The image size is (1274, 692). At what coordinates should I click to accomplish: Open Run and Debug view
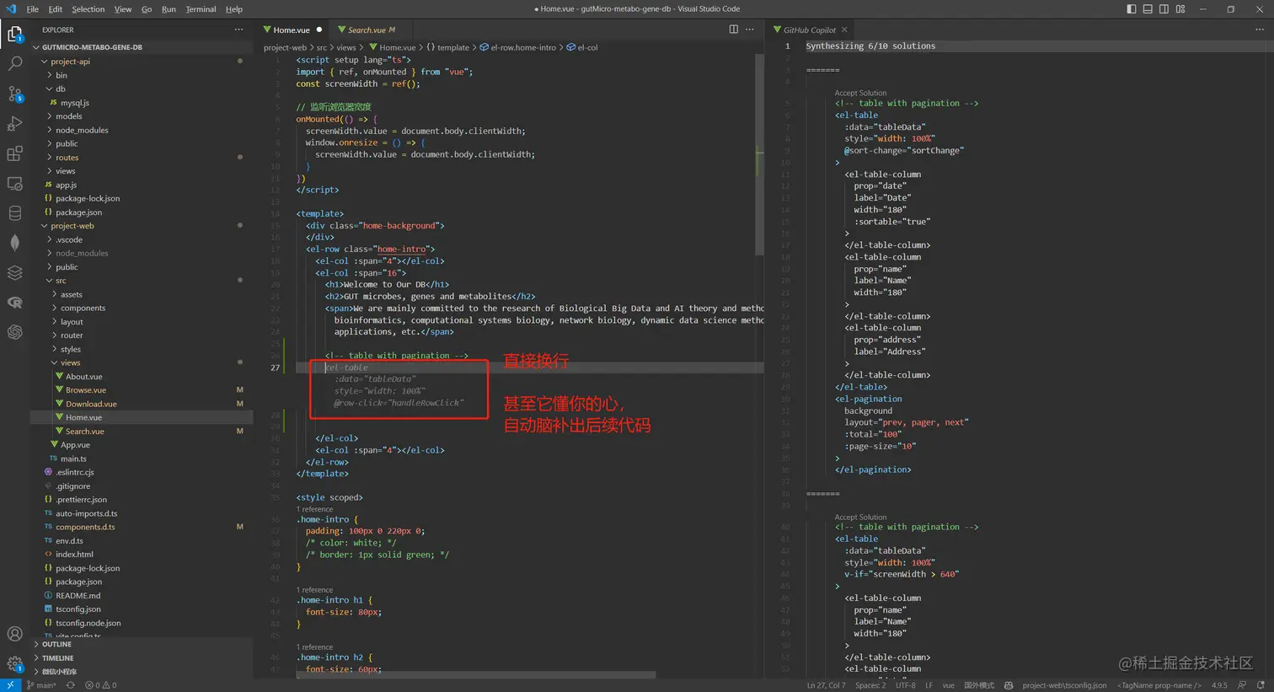point(15,124)
